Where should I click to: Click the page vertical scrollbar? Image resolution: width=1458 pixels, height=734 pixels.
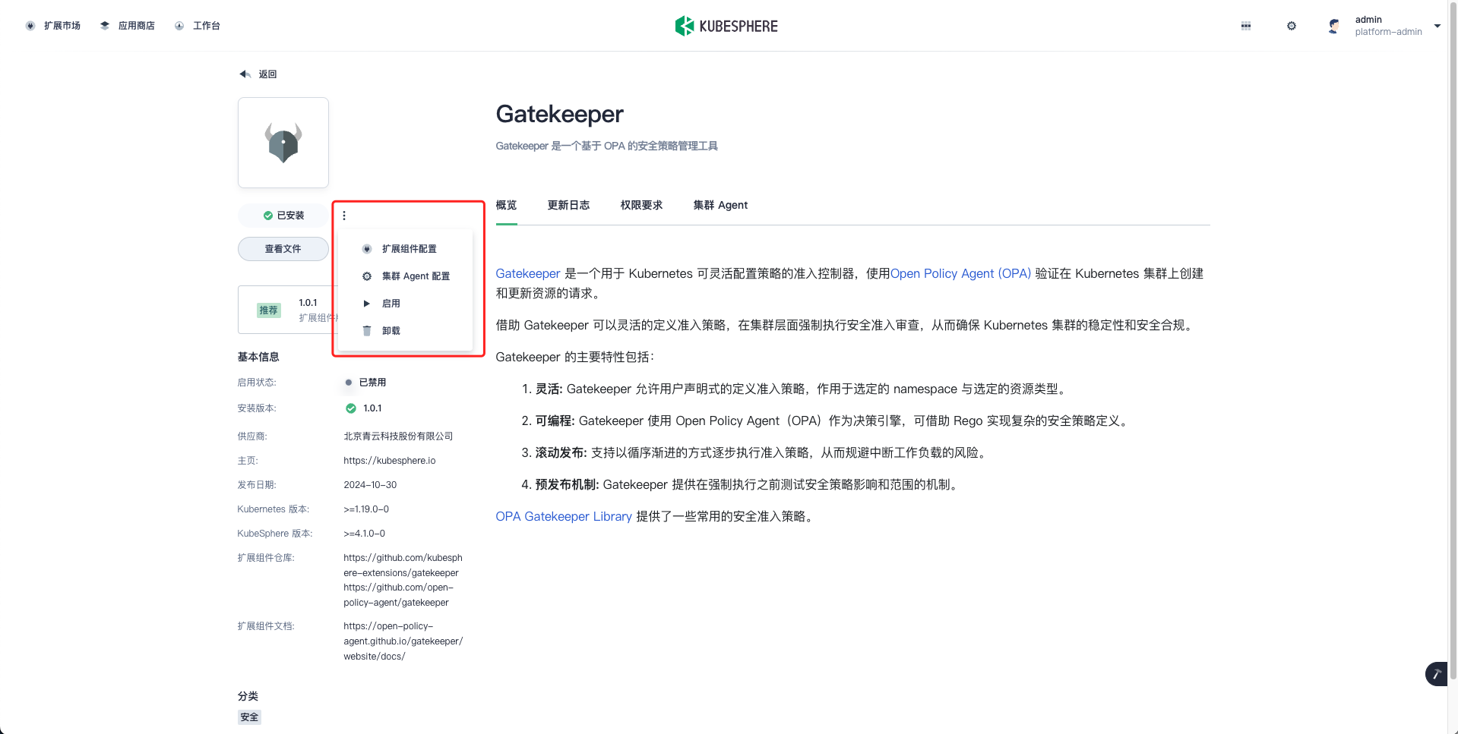[x=1453, y=342]
